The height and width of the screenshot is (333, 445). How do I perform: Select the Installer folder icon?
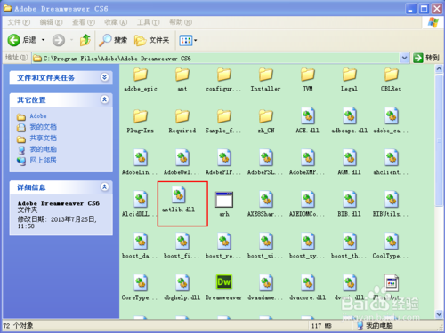[266, 75]
